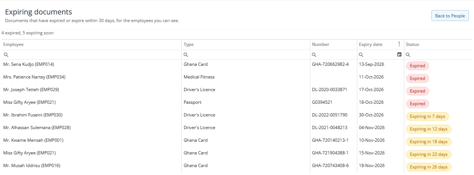Click number GHA-720743408-6
Viewport: 474px width, 175px height.
(331, 166)
